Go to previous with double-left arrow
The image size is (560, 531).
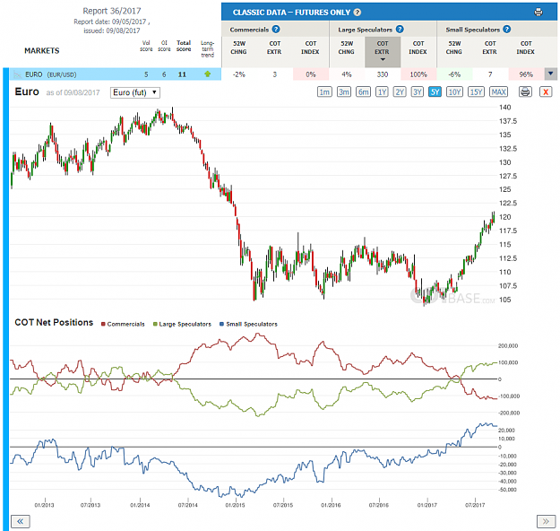pos(21,521)
